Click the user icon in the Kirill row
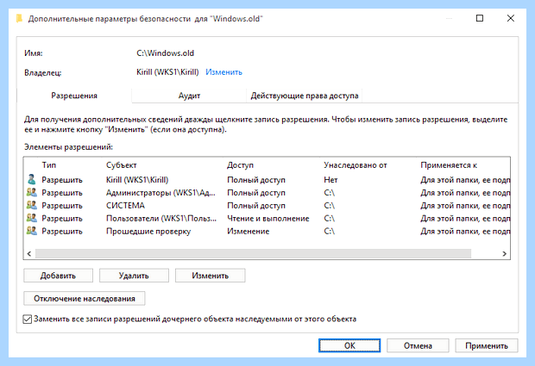The width and height of the screenshot is (535, 366). click(x=31, y=179)
